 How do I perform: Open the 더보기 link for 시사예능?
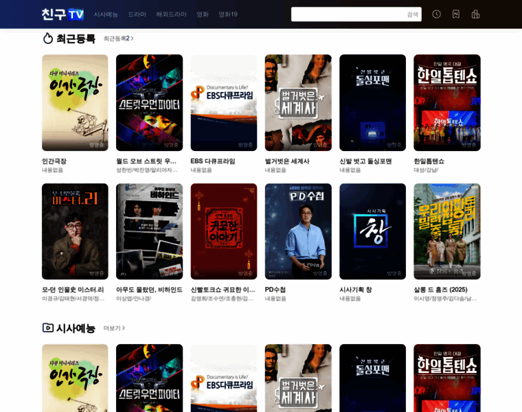114,328
